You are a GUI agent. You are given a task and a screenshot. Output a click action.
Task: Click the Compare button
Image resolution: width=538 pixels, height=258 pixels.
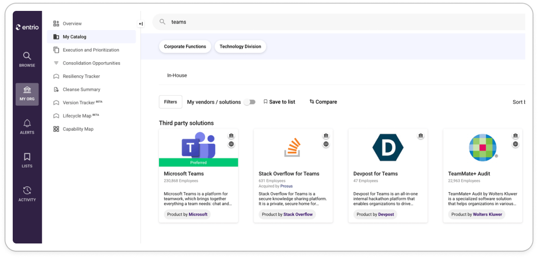pyautogui.click(x=323, y=102)
